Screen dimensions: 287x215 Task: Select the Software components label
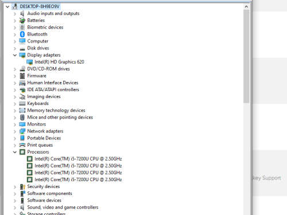point(49,193)
